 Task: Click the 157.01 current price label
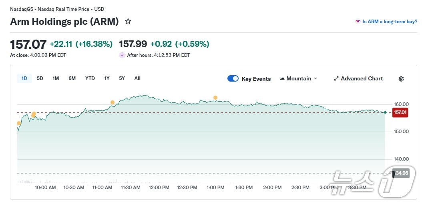pyautogui.click(x=400, y=112)
